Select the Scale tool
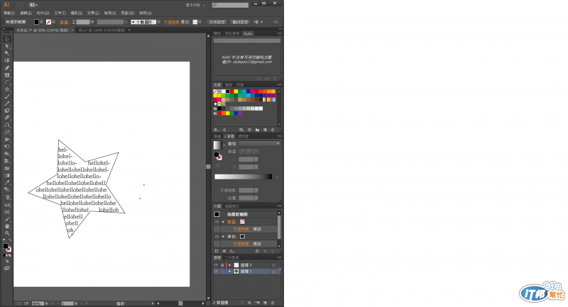Screen dimensions: 568x307 coord(7,133)
